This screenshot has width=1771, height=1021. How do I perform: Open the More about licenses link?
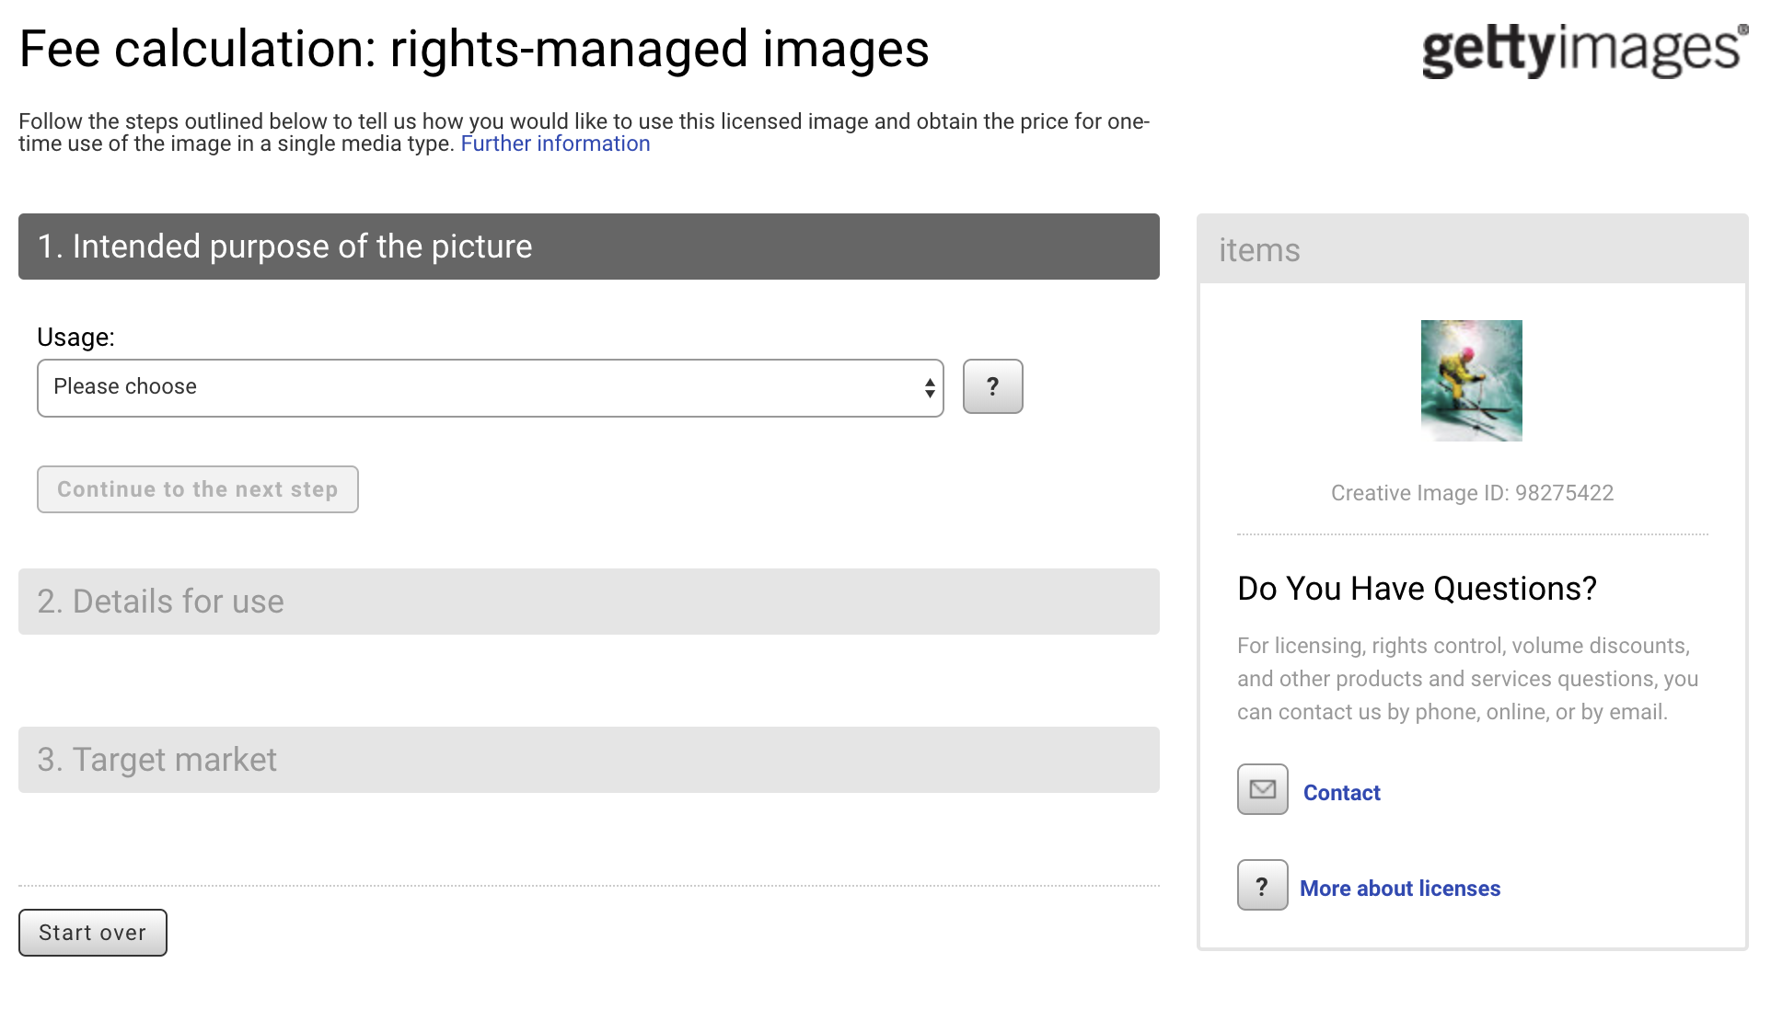pos(1399,889)
